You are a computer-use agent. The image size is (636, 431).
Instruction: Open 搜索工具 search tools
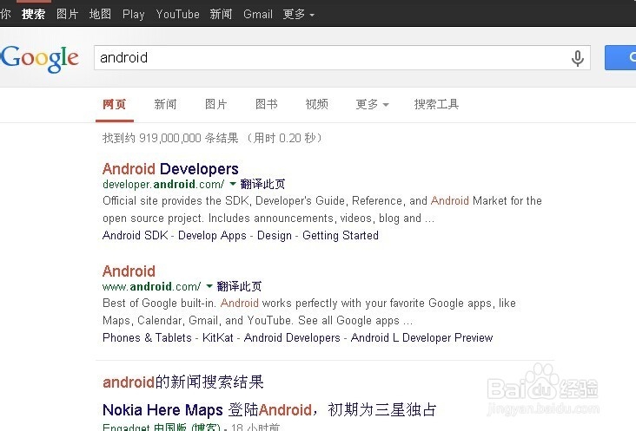coord(436,104)
